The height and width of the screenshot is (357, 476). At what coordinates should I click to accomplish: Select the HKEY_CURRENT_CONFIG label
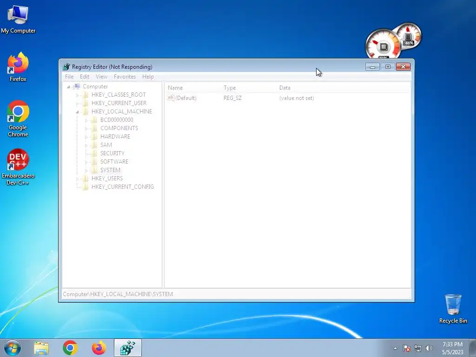pyautogui.click(x=123, y=187)
